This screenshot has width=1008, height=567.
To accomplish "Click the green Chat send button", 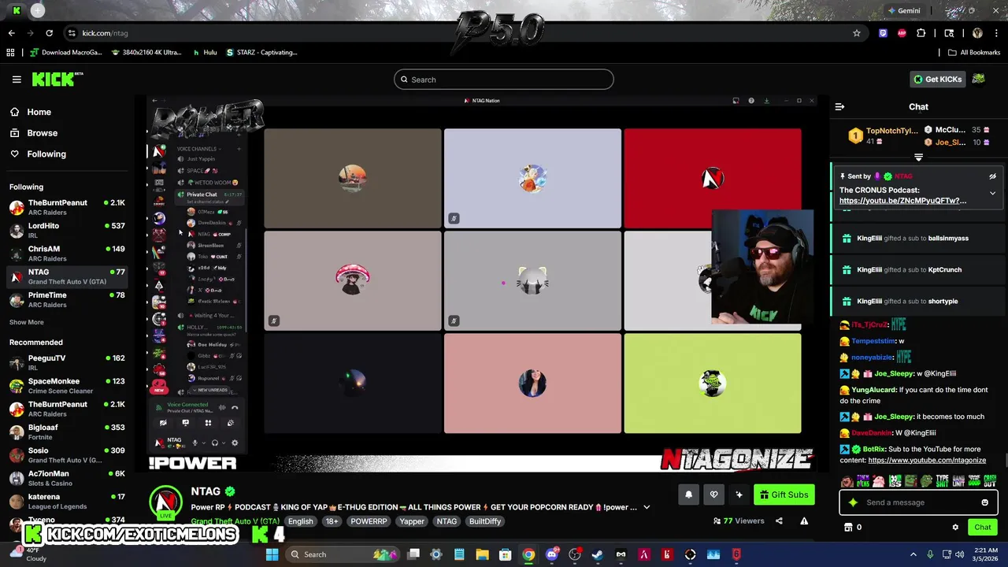I will [982, 528].
